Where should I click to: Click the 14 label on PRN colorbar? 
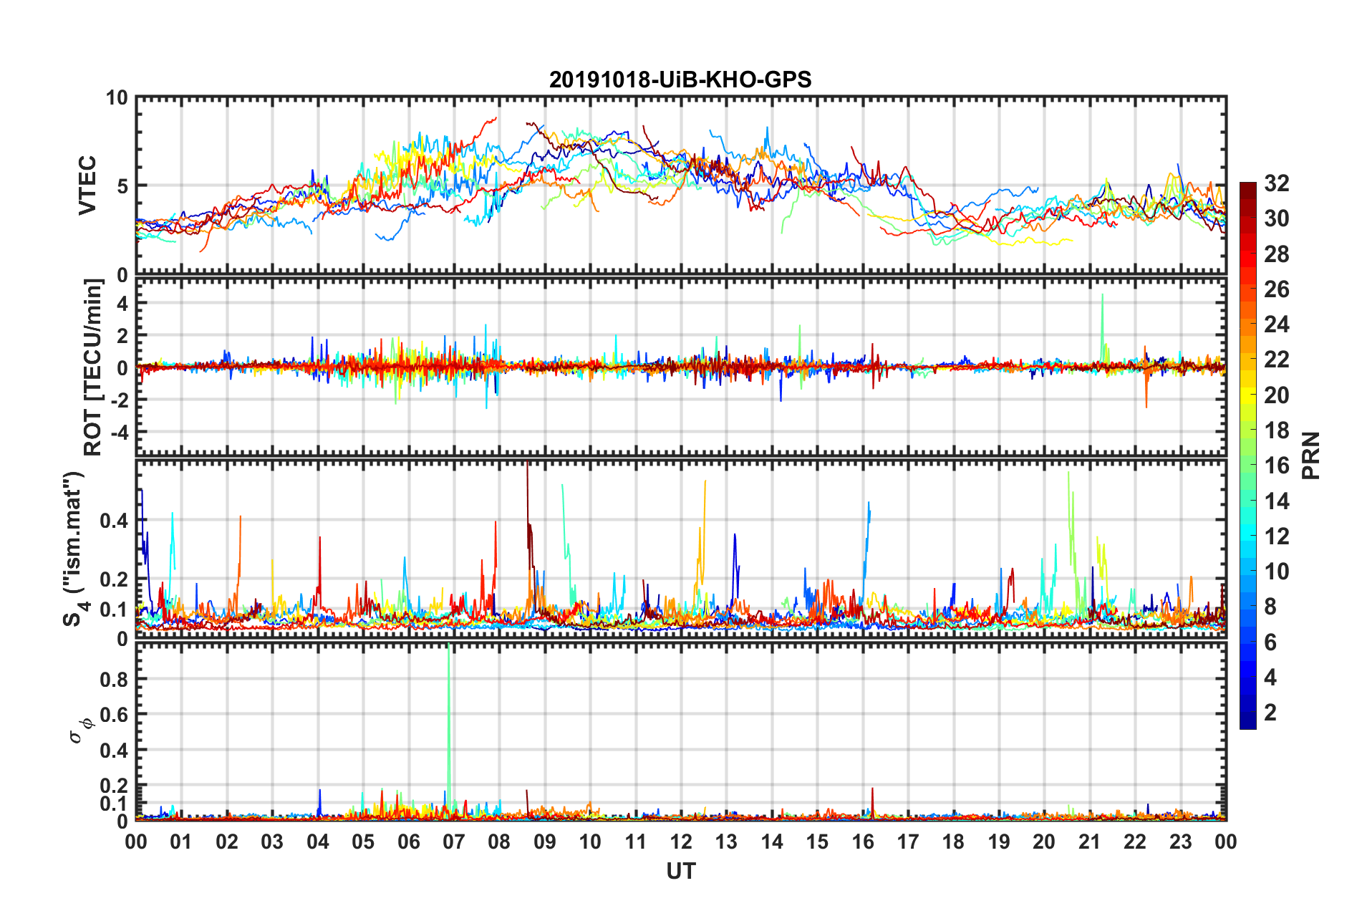pos(1277,501)
